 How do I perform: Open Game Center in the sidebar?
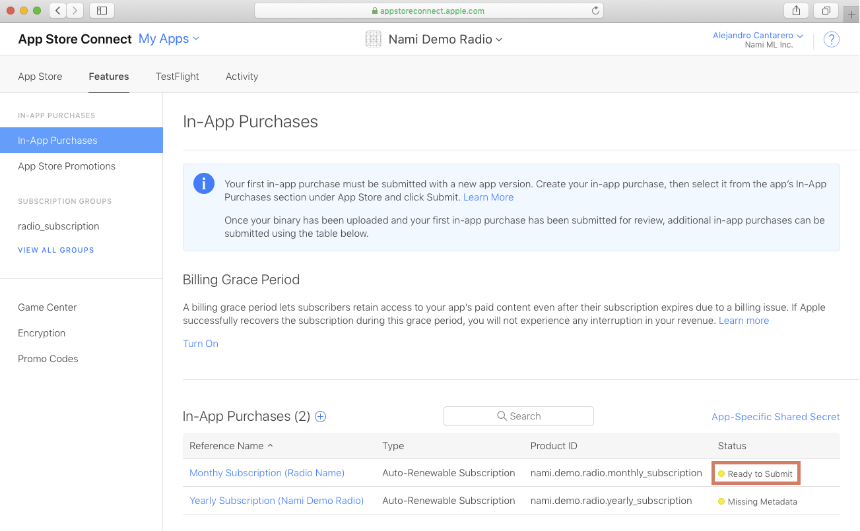[48, 307]
